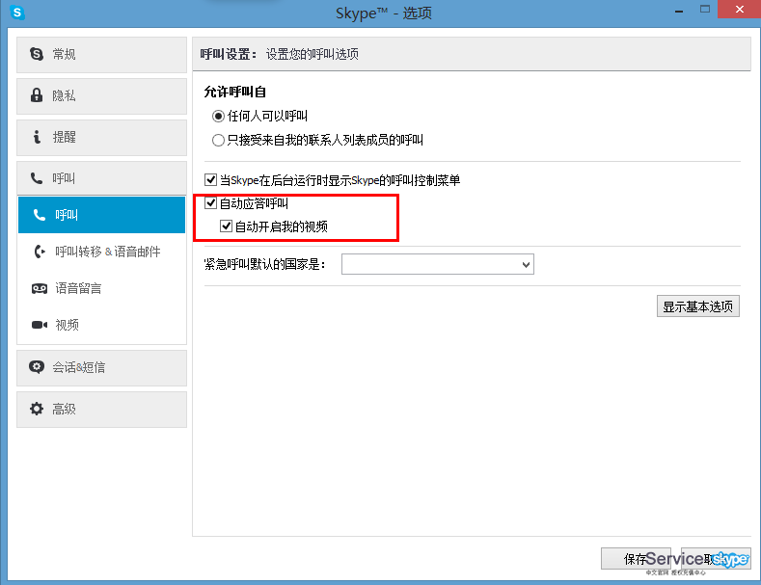This screenshot has width=761, height=585.
Task: Click the 常规 Skype icon in sidebar
Action: (37, 54)
